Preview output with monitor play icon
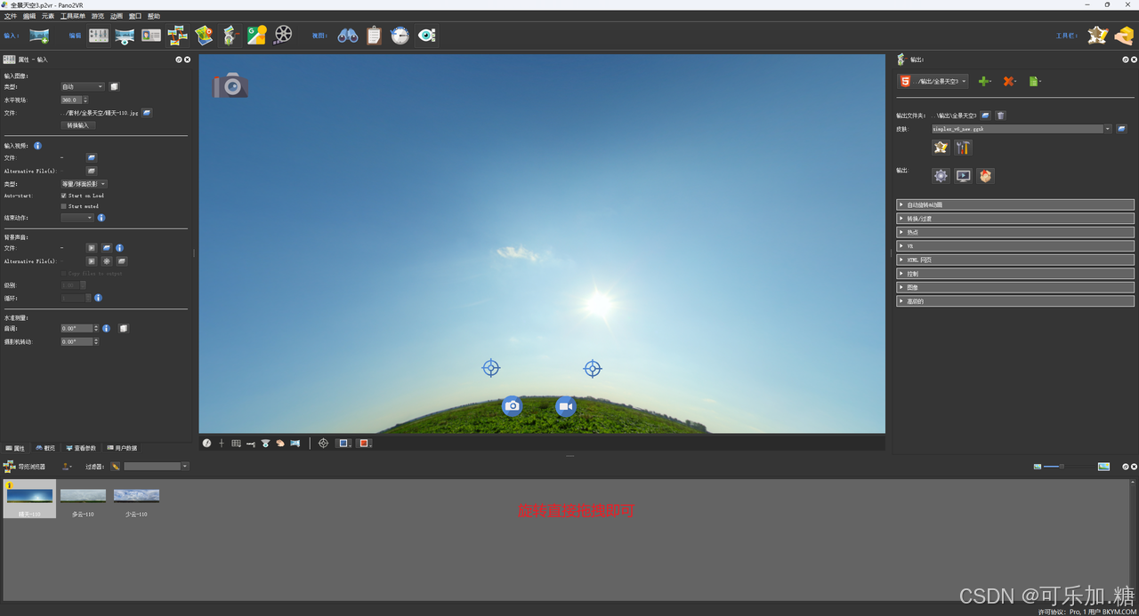The height and width of the screenshot is (616, 1139). [x=963, y=176]
